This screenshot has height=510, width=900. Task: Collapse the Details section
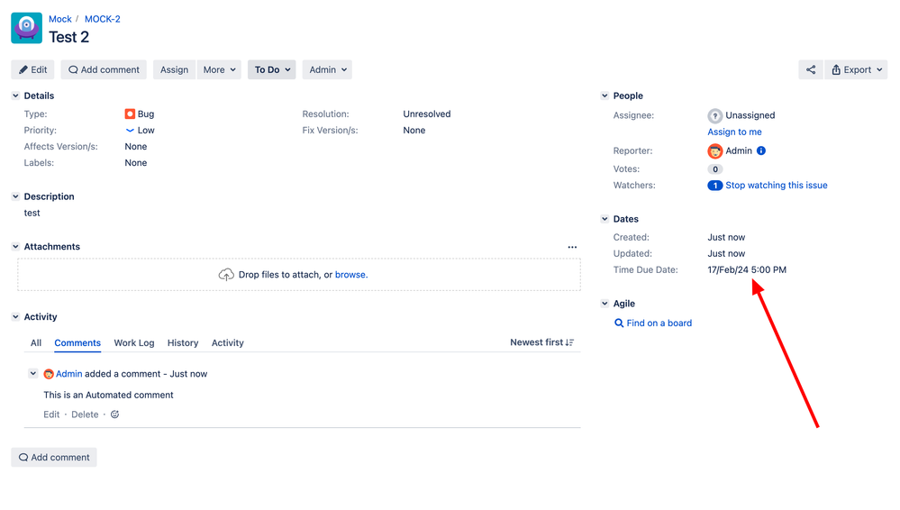tap(15, 96)
